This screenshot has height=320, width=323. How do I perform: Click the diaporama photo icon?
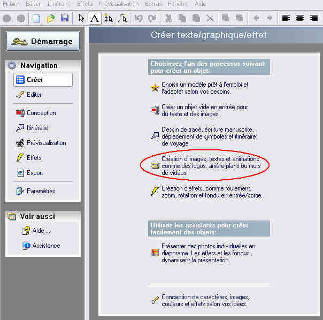(155, 253)
